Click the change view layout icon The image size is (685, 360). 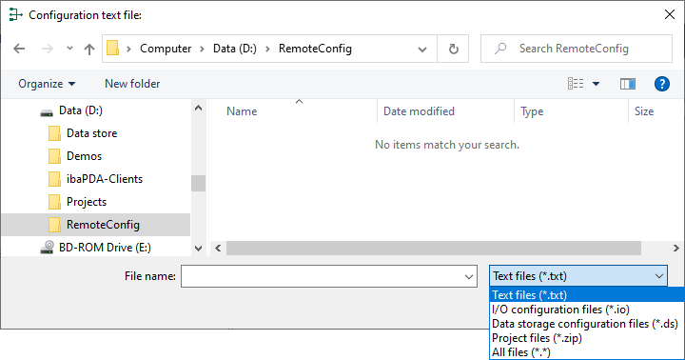576,84
